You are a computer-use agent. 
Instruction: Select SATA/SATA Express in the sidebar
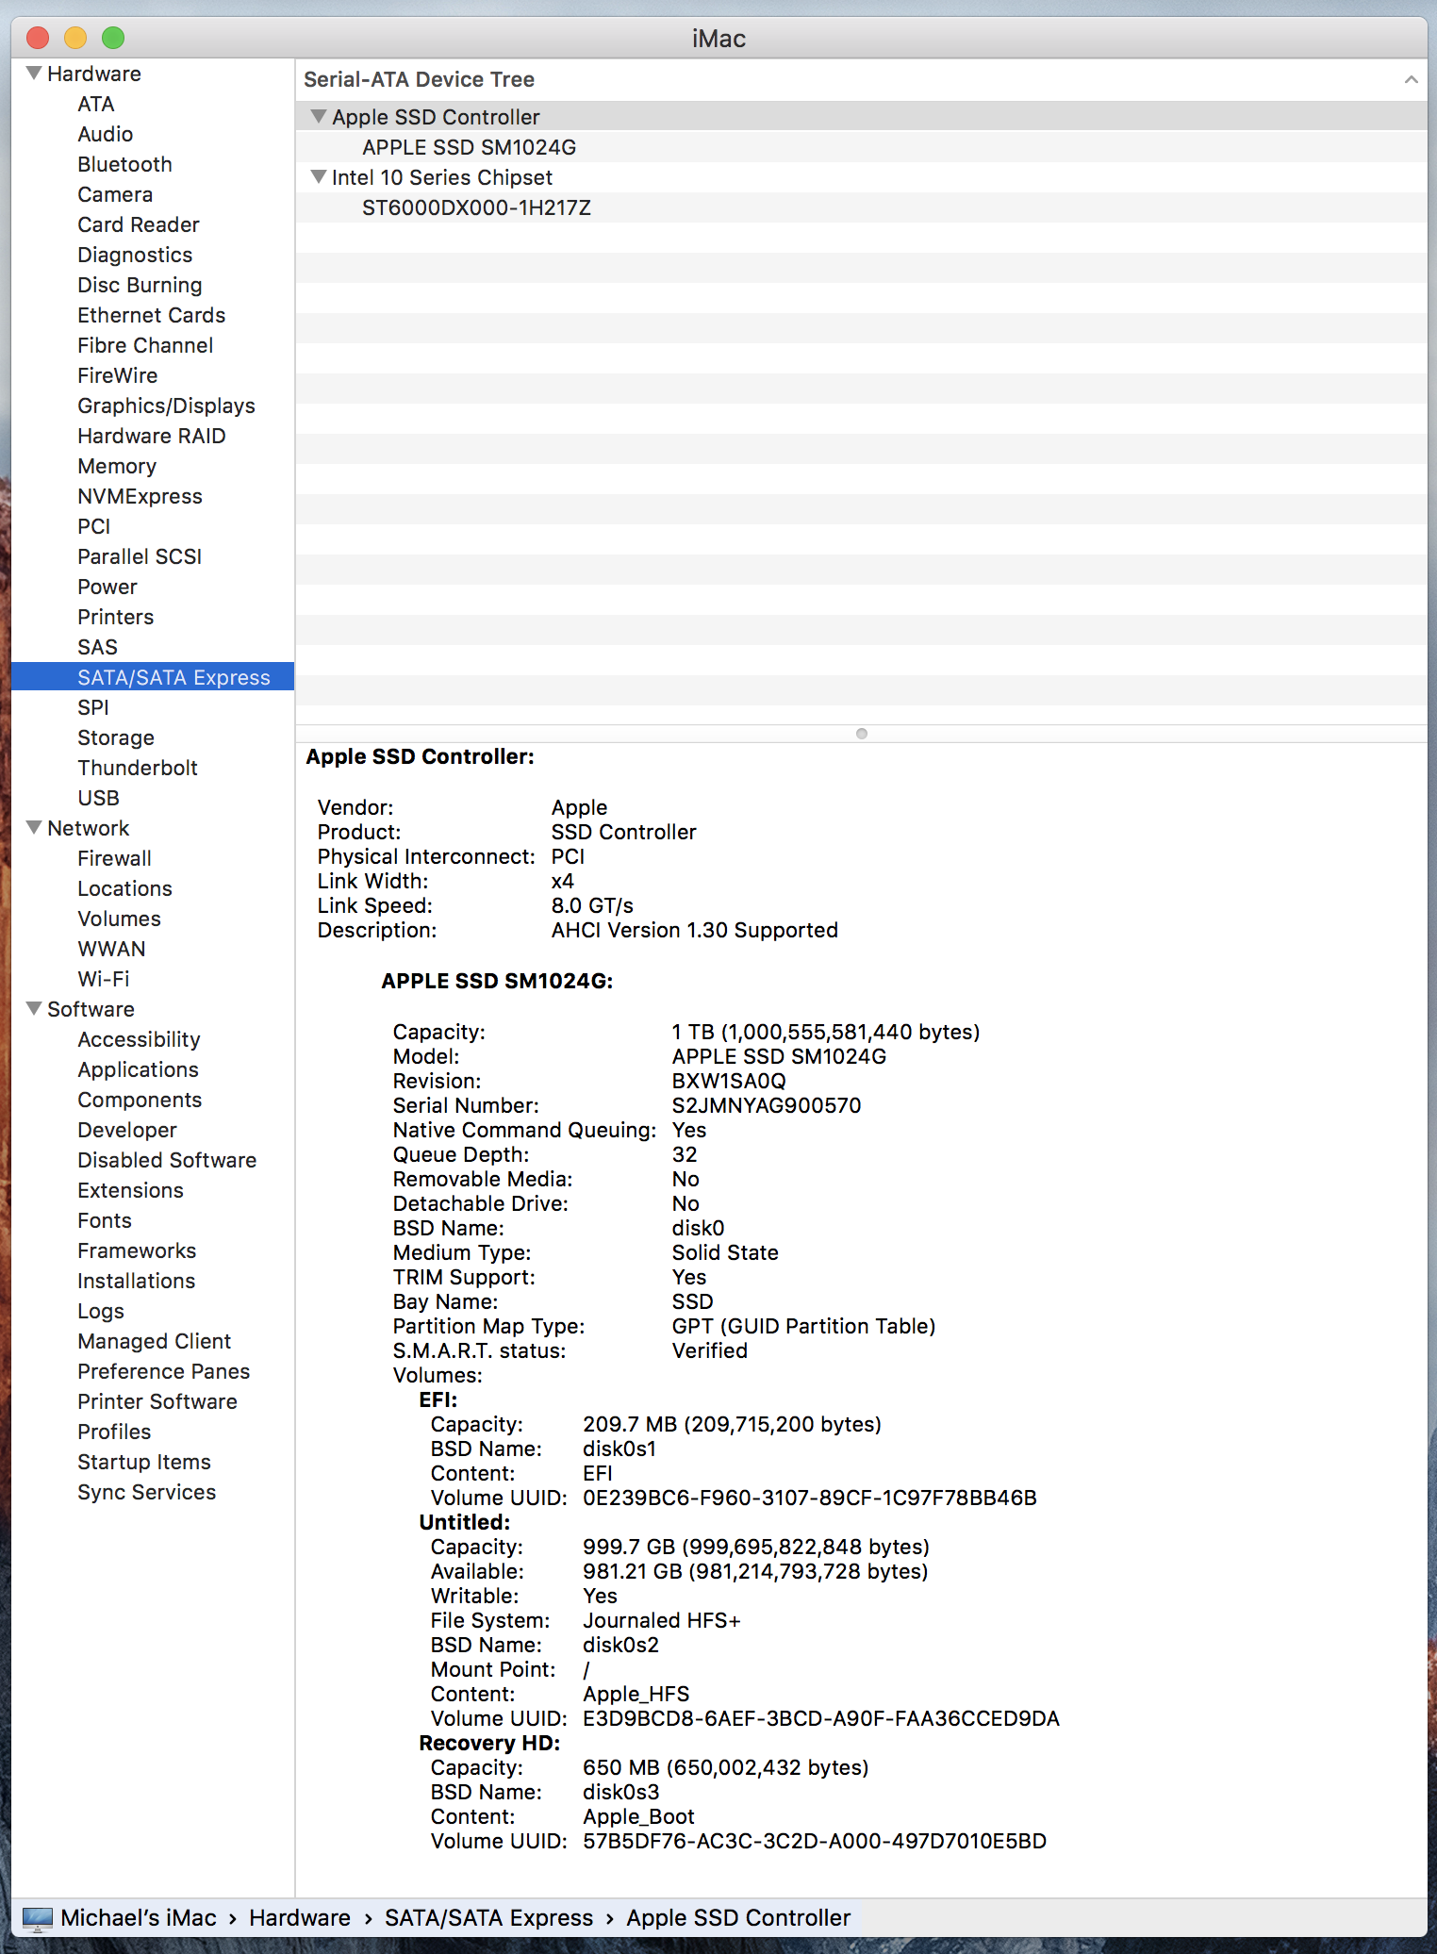click(x=153, y=677)
